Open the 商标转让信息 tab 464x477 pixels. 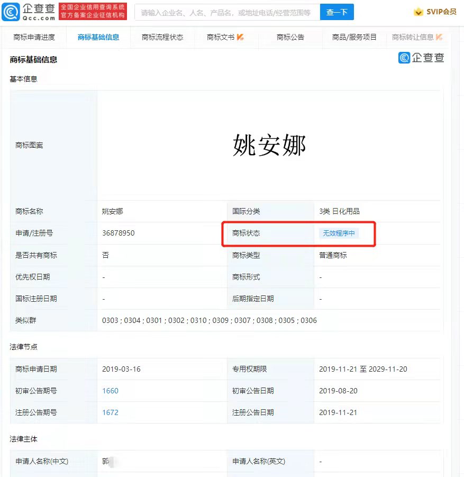tap(413, 37)
